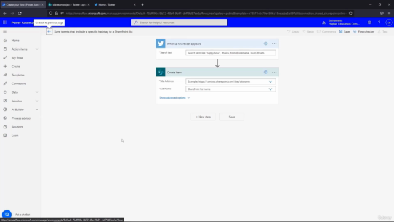Open Process advisor in the sidebar

click(x=21, y=118)
